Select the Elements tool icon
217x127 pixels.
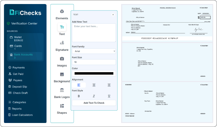pos(62,12)
